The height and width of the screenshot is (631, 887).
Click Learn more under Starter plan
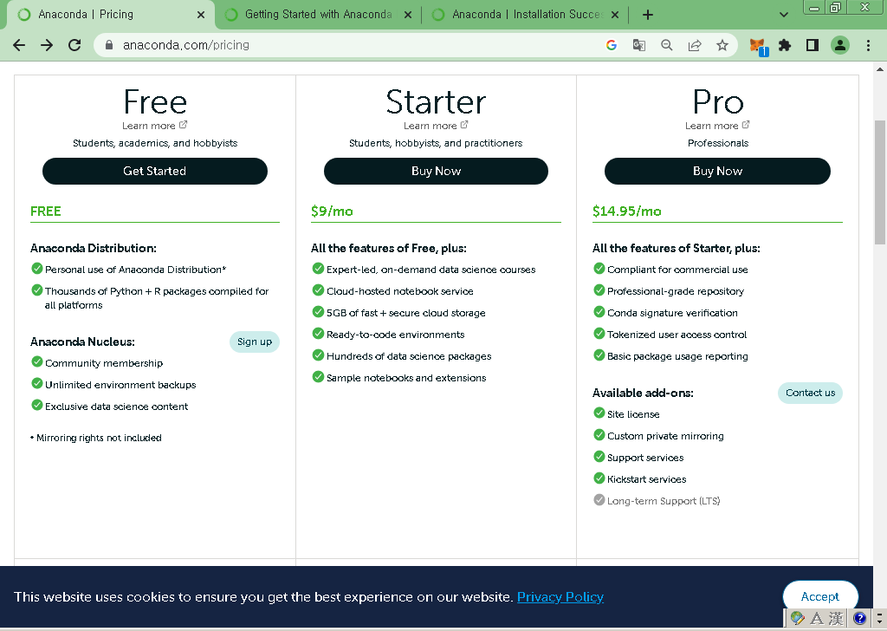[436, 125]
